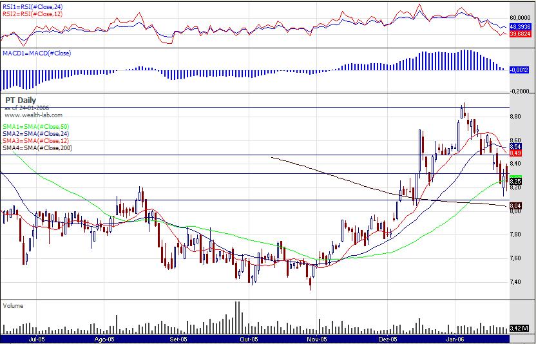Click the Nov-05 date axis label

tap(317, 339)
